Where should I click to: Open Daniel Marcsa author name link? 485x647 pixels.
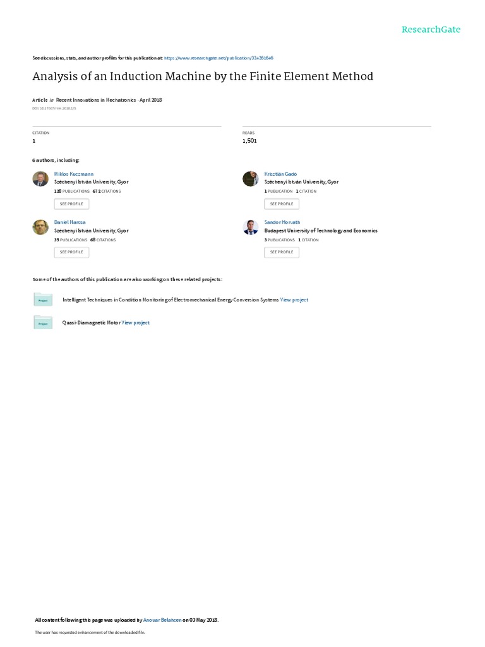click(69, 222)
